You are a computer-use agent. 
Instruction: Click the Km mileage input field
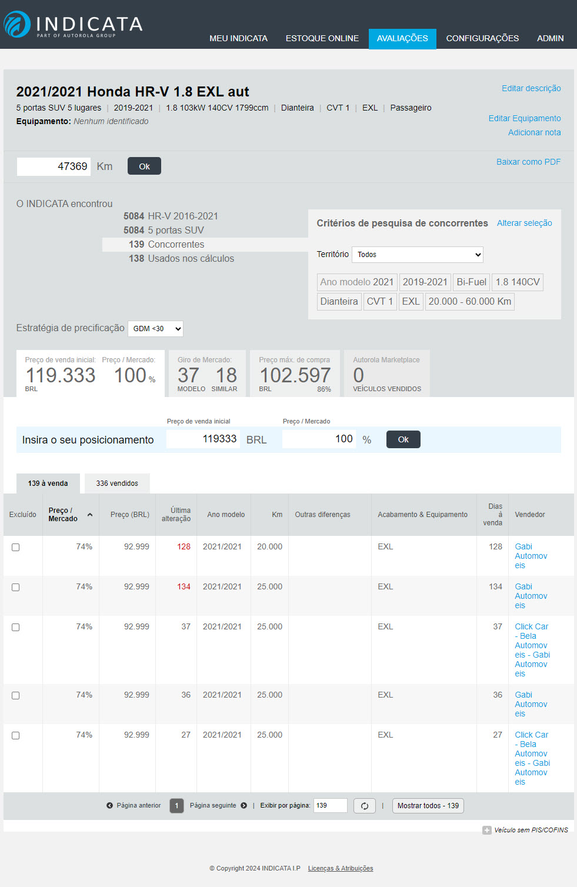[x=54, y=166]
